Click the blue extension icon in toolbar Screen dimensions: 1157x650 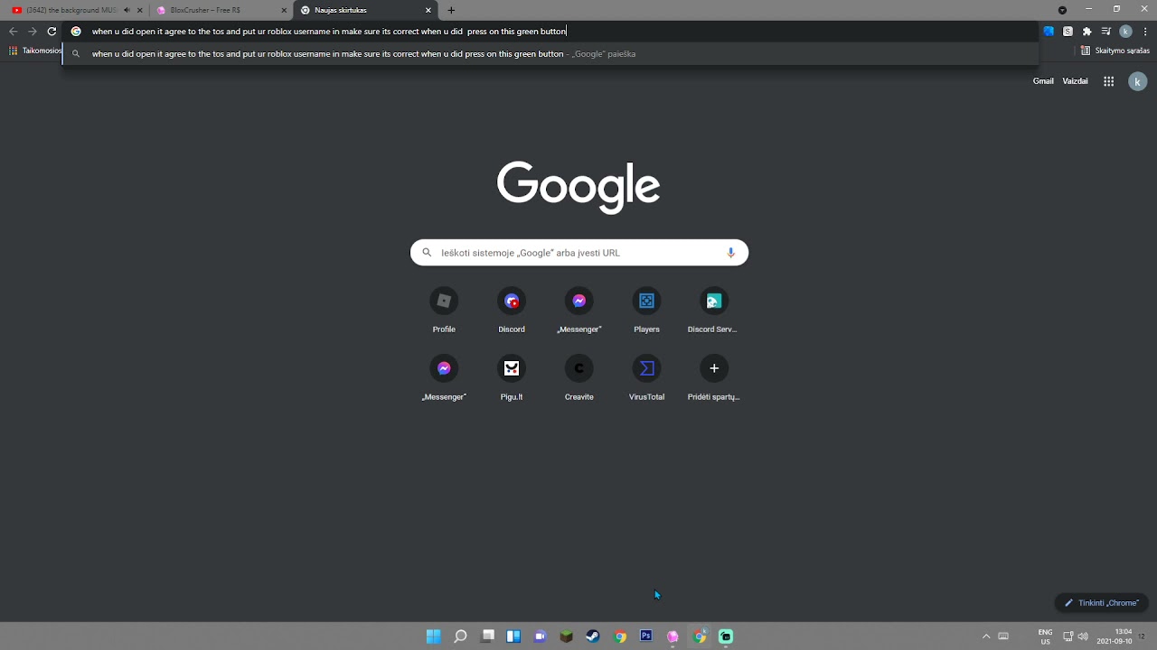click(x=1049, y=31)
